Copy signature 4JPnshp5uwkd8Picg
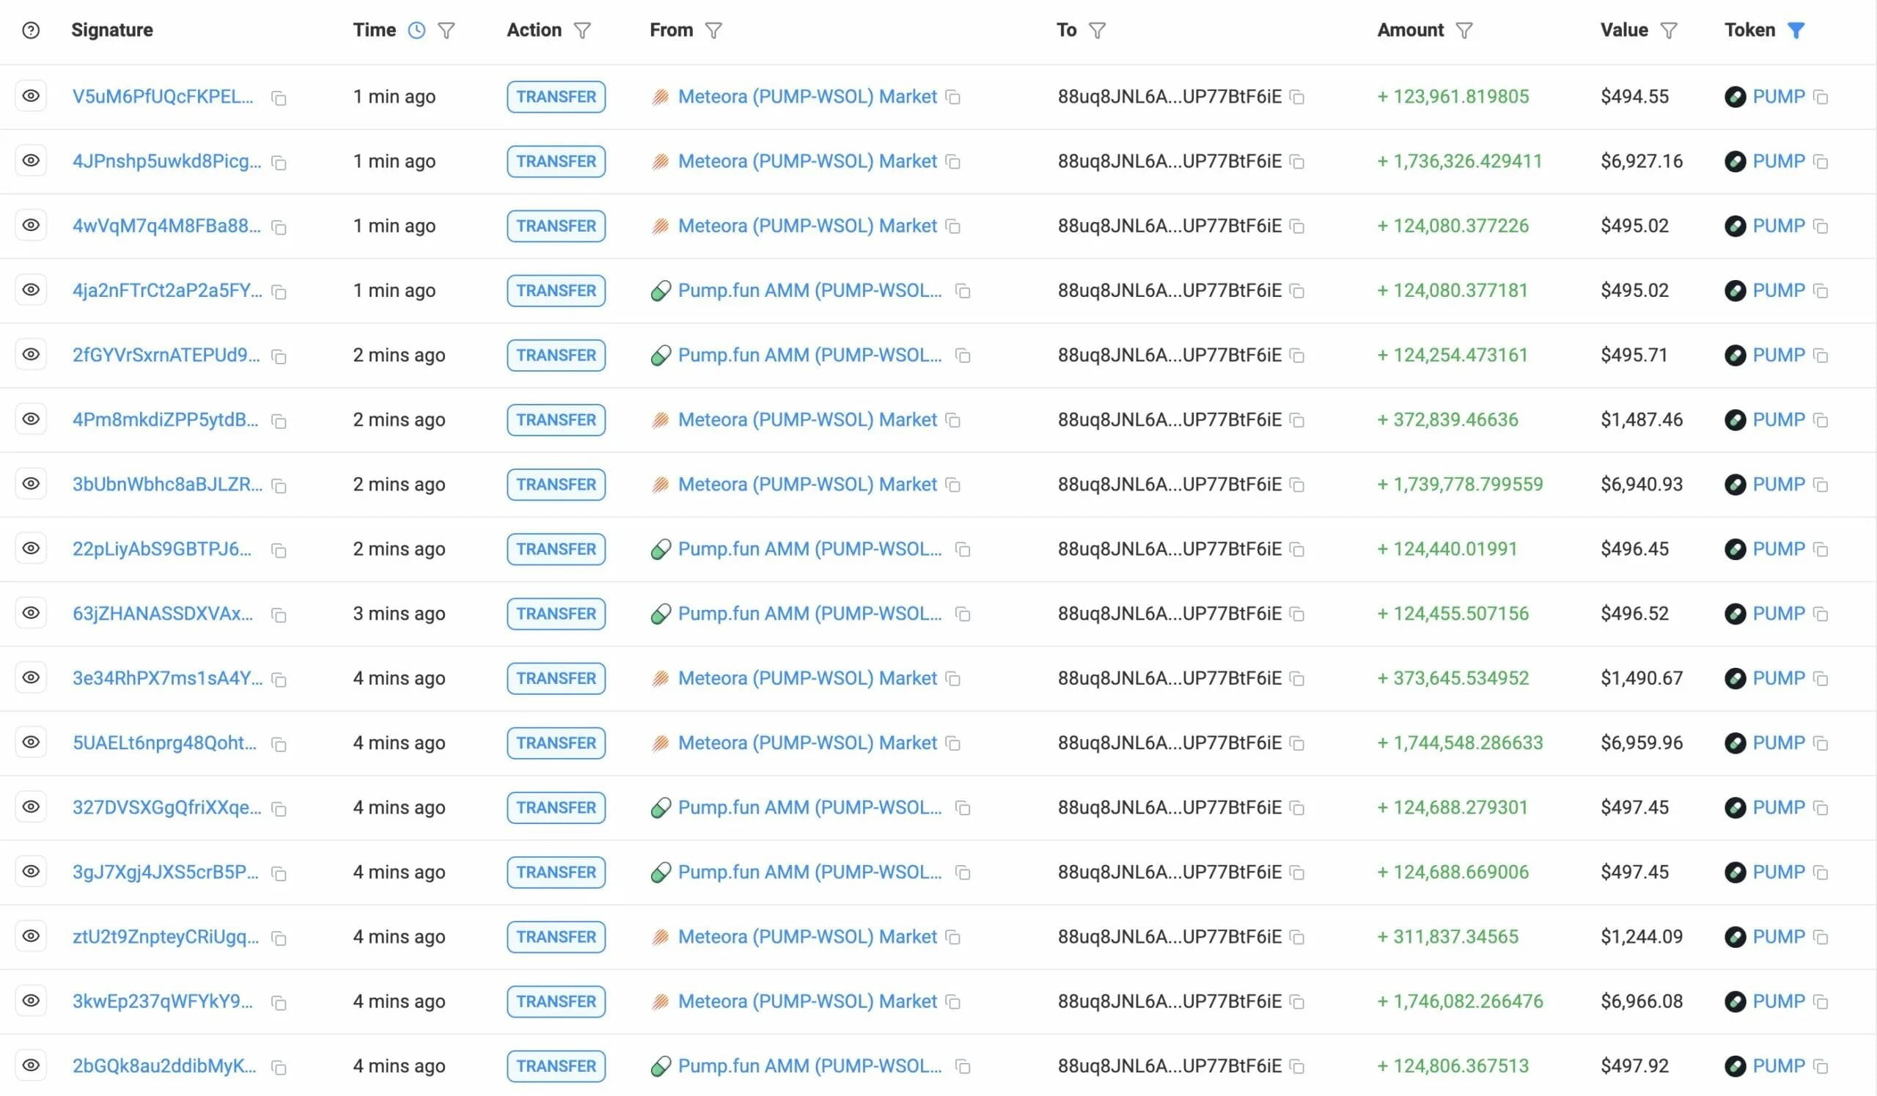Image resolution: width=1877 pixels, height=1096 pixels. [279, 163]
